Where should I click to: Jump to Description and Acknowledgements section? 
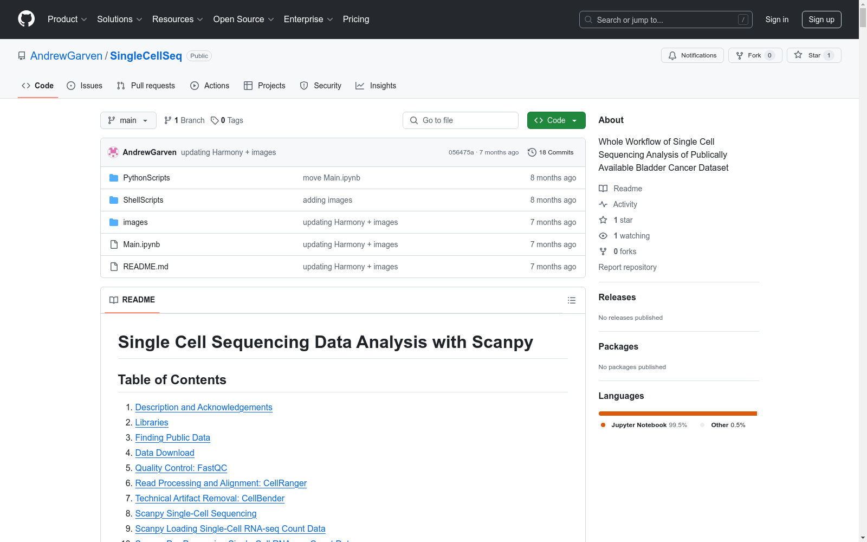point(204,407)
